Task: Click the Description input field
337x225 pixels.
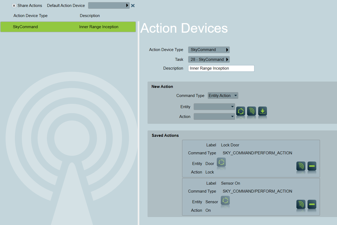Action: (221, 68)
